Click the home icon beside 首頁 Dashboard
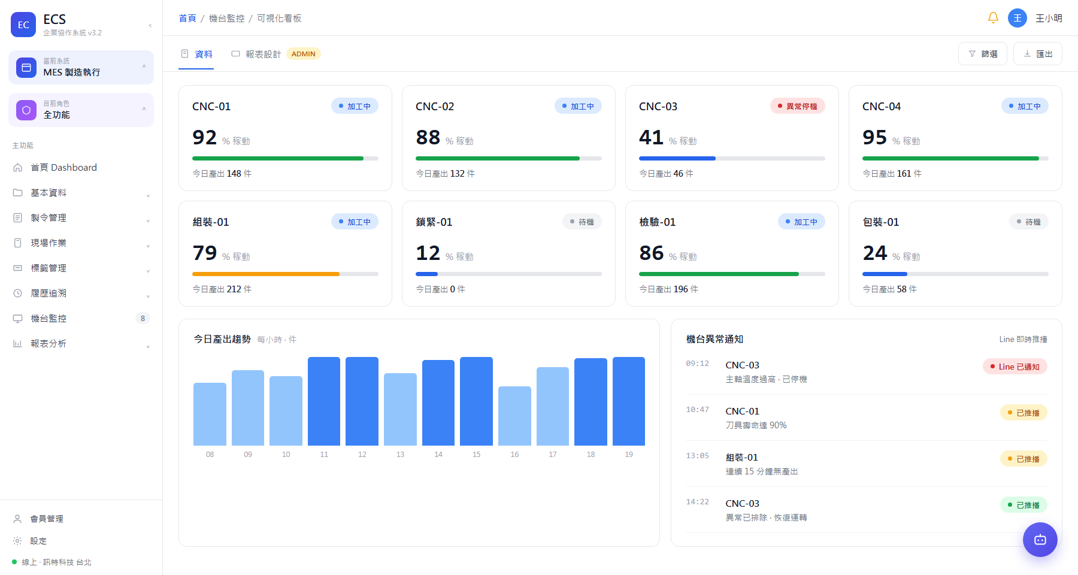This screenshot has width=1078, height=575. pos(18,168)
